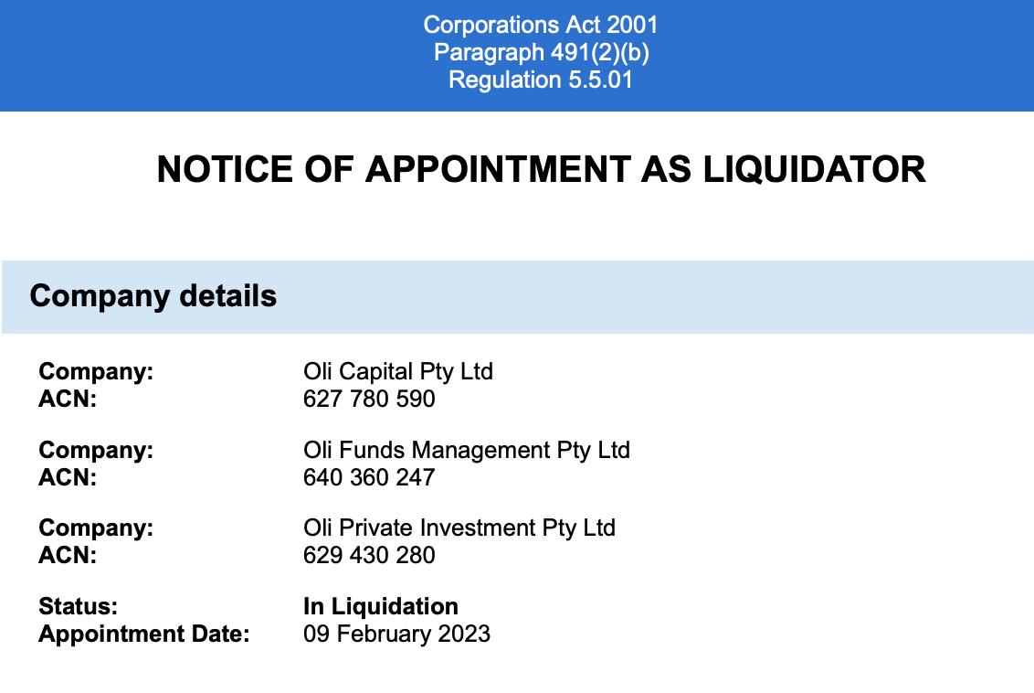Click the date "09 February 2023"

(396, 634)
